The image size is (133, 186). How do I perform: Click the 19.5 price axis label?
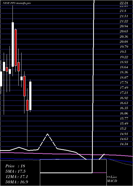[x=123, y=52]
